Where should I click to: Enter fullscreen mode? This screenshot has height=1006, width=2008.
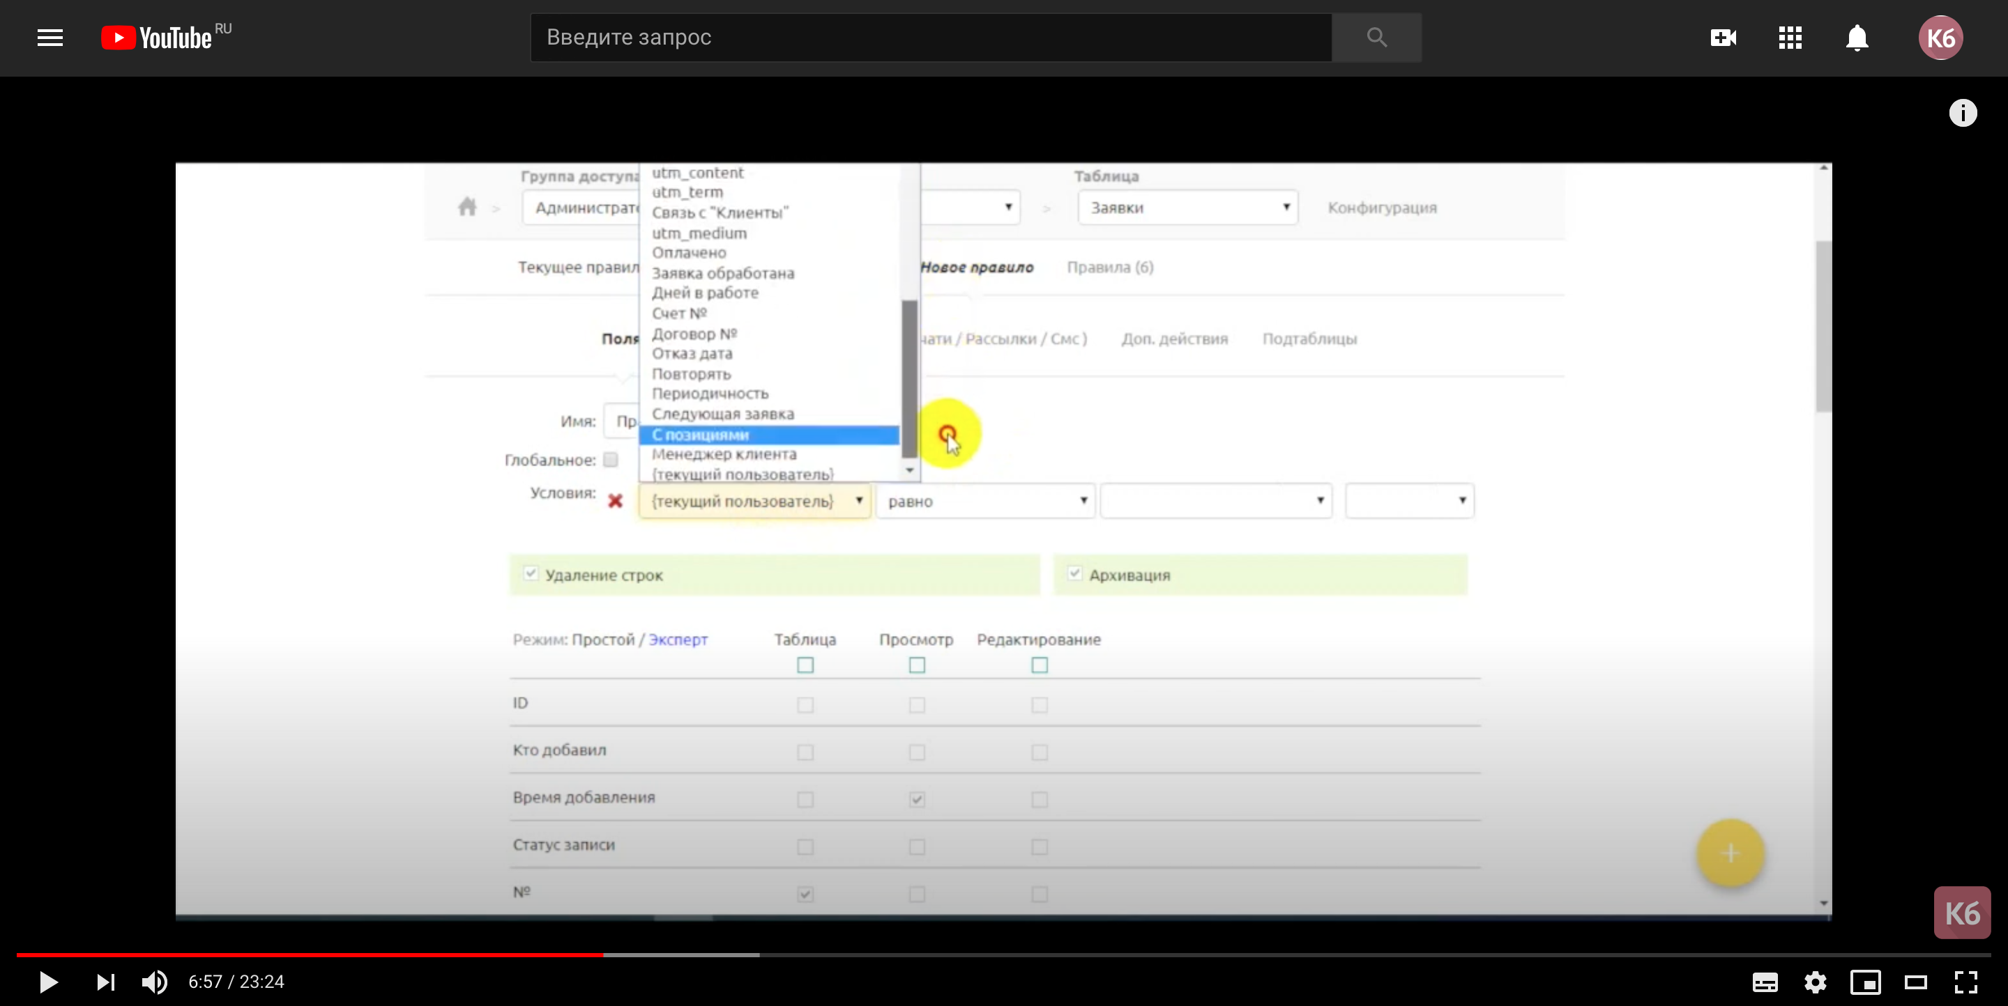(1966, 982)
